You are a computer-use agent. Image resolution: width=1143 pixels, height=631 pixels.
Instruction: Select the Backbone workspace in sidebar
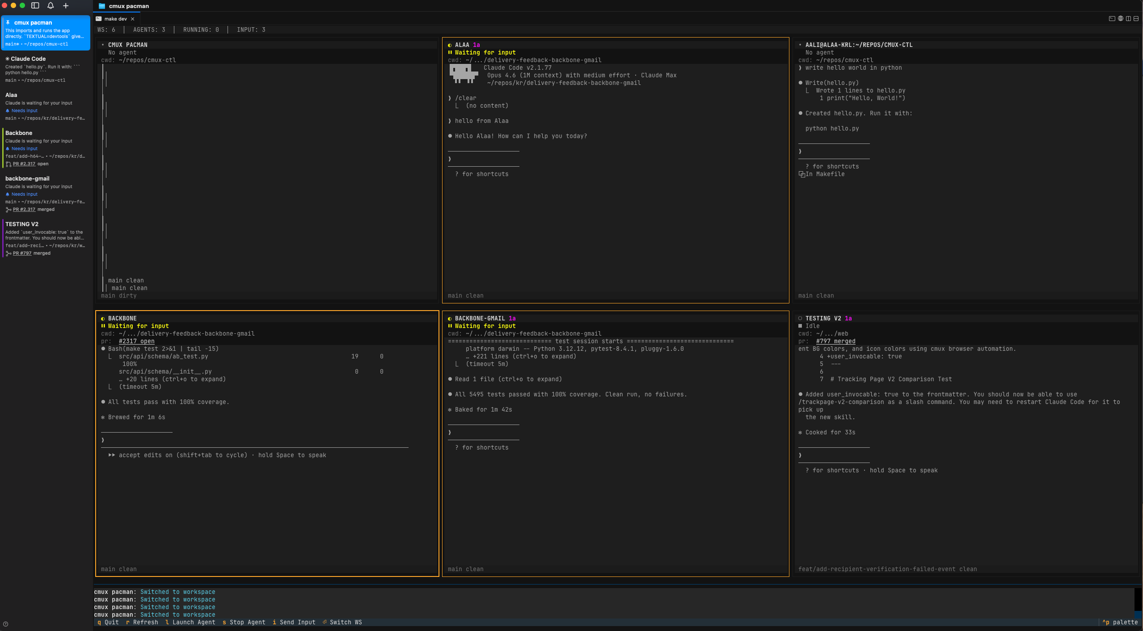coord(46,148)
